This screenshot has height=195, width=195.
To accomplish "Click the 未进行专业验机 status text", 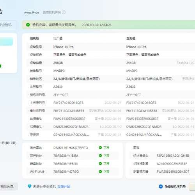I will pos(44,187).
